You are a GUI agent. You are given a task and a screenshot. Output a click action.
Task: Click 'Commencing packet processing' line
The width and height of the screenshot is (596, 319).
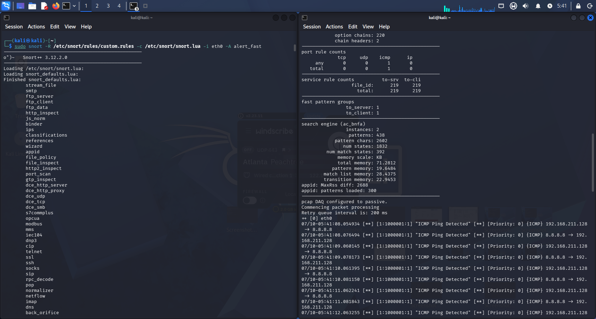tap(340, 207)
